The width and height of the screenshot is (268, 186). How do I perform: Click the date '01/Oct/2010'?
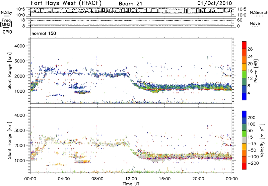(x=215, y=3)
